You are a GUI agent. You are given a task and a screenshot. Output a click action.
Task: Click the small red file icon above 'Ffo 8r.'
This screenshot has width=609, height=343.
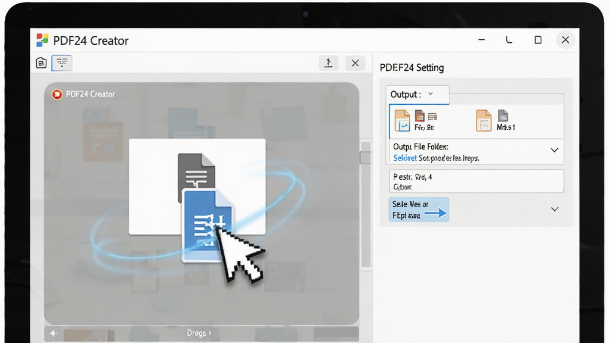pos(419,116)
